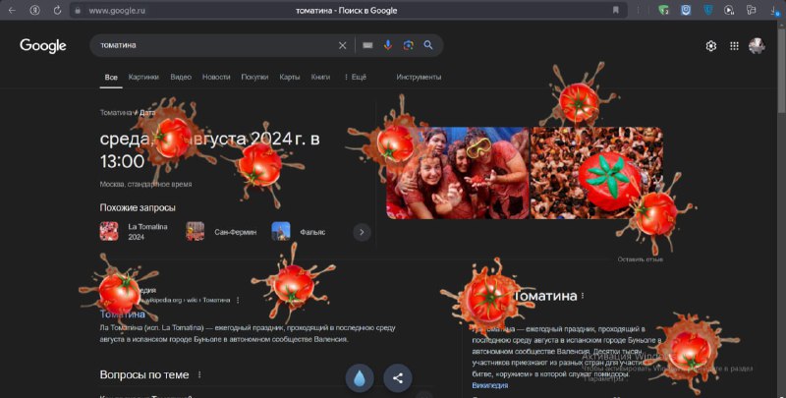The image size is (786, 398).
Task: Open the Bitwarden shield extension
Action: click(x=707, y=10)
